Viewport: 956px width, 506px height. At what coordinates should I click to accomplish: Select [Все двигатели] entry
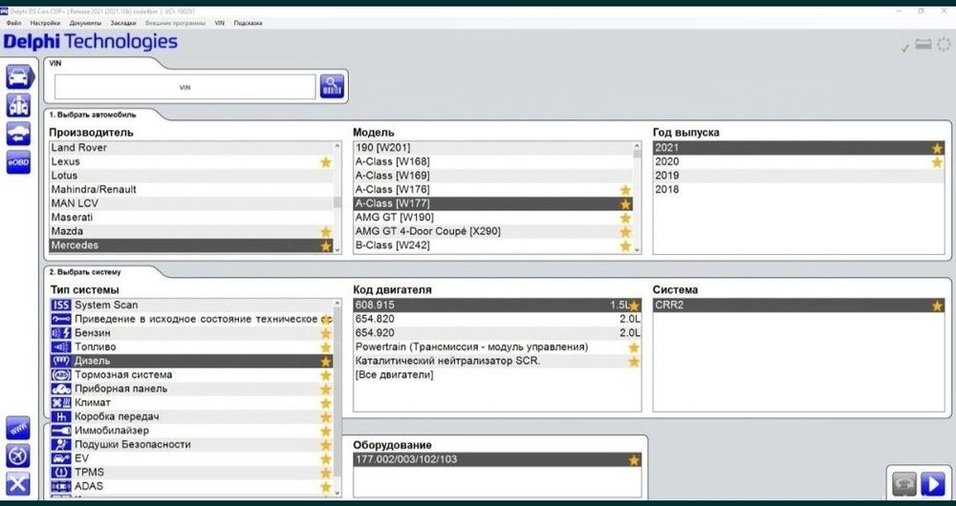(497, 375)
